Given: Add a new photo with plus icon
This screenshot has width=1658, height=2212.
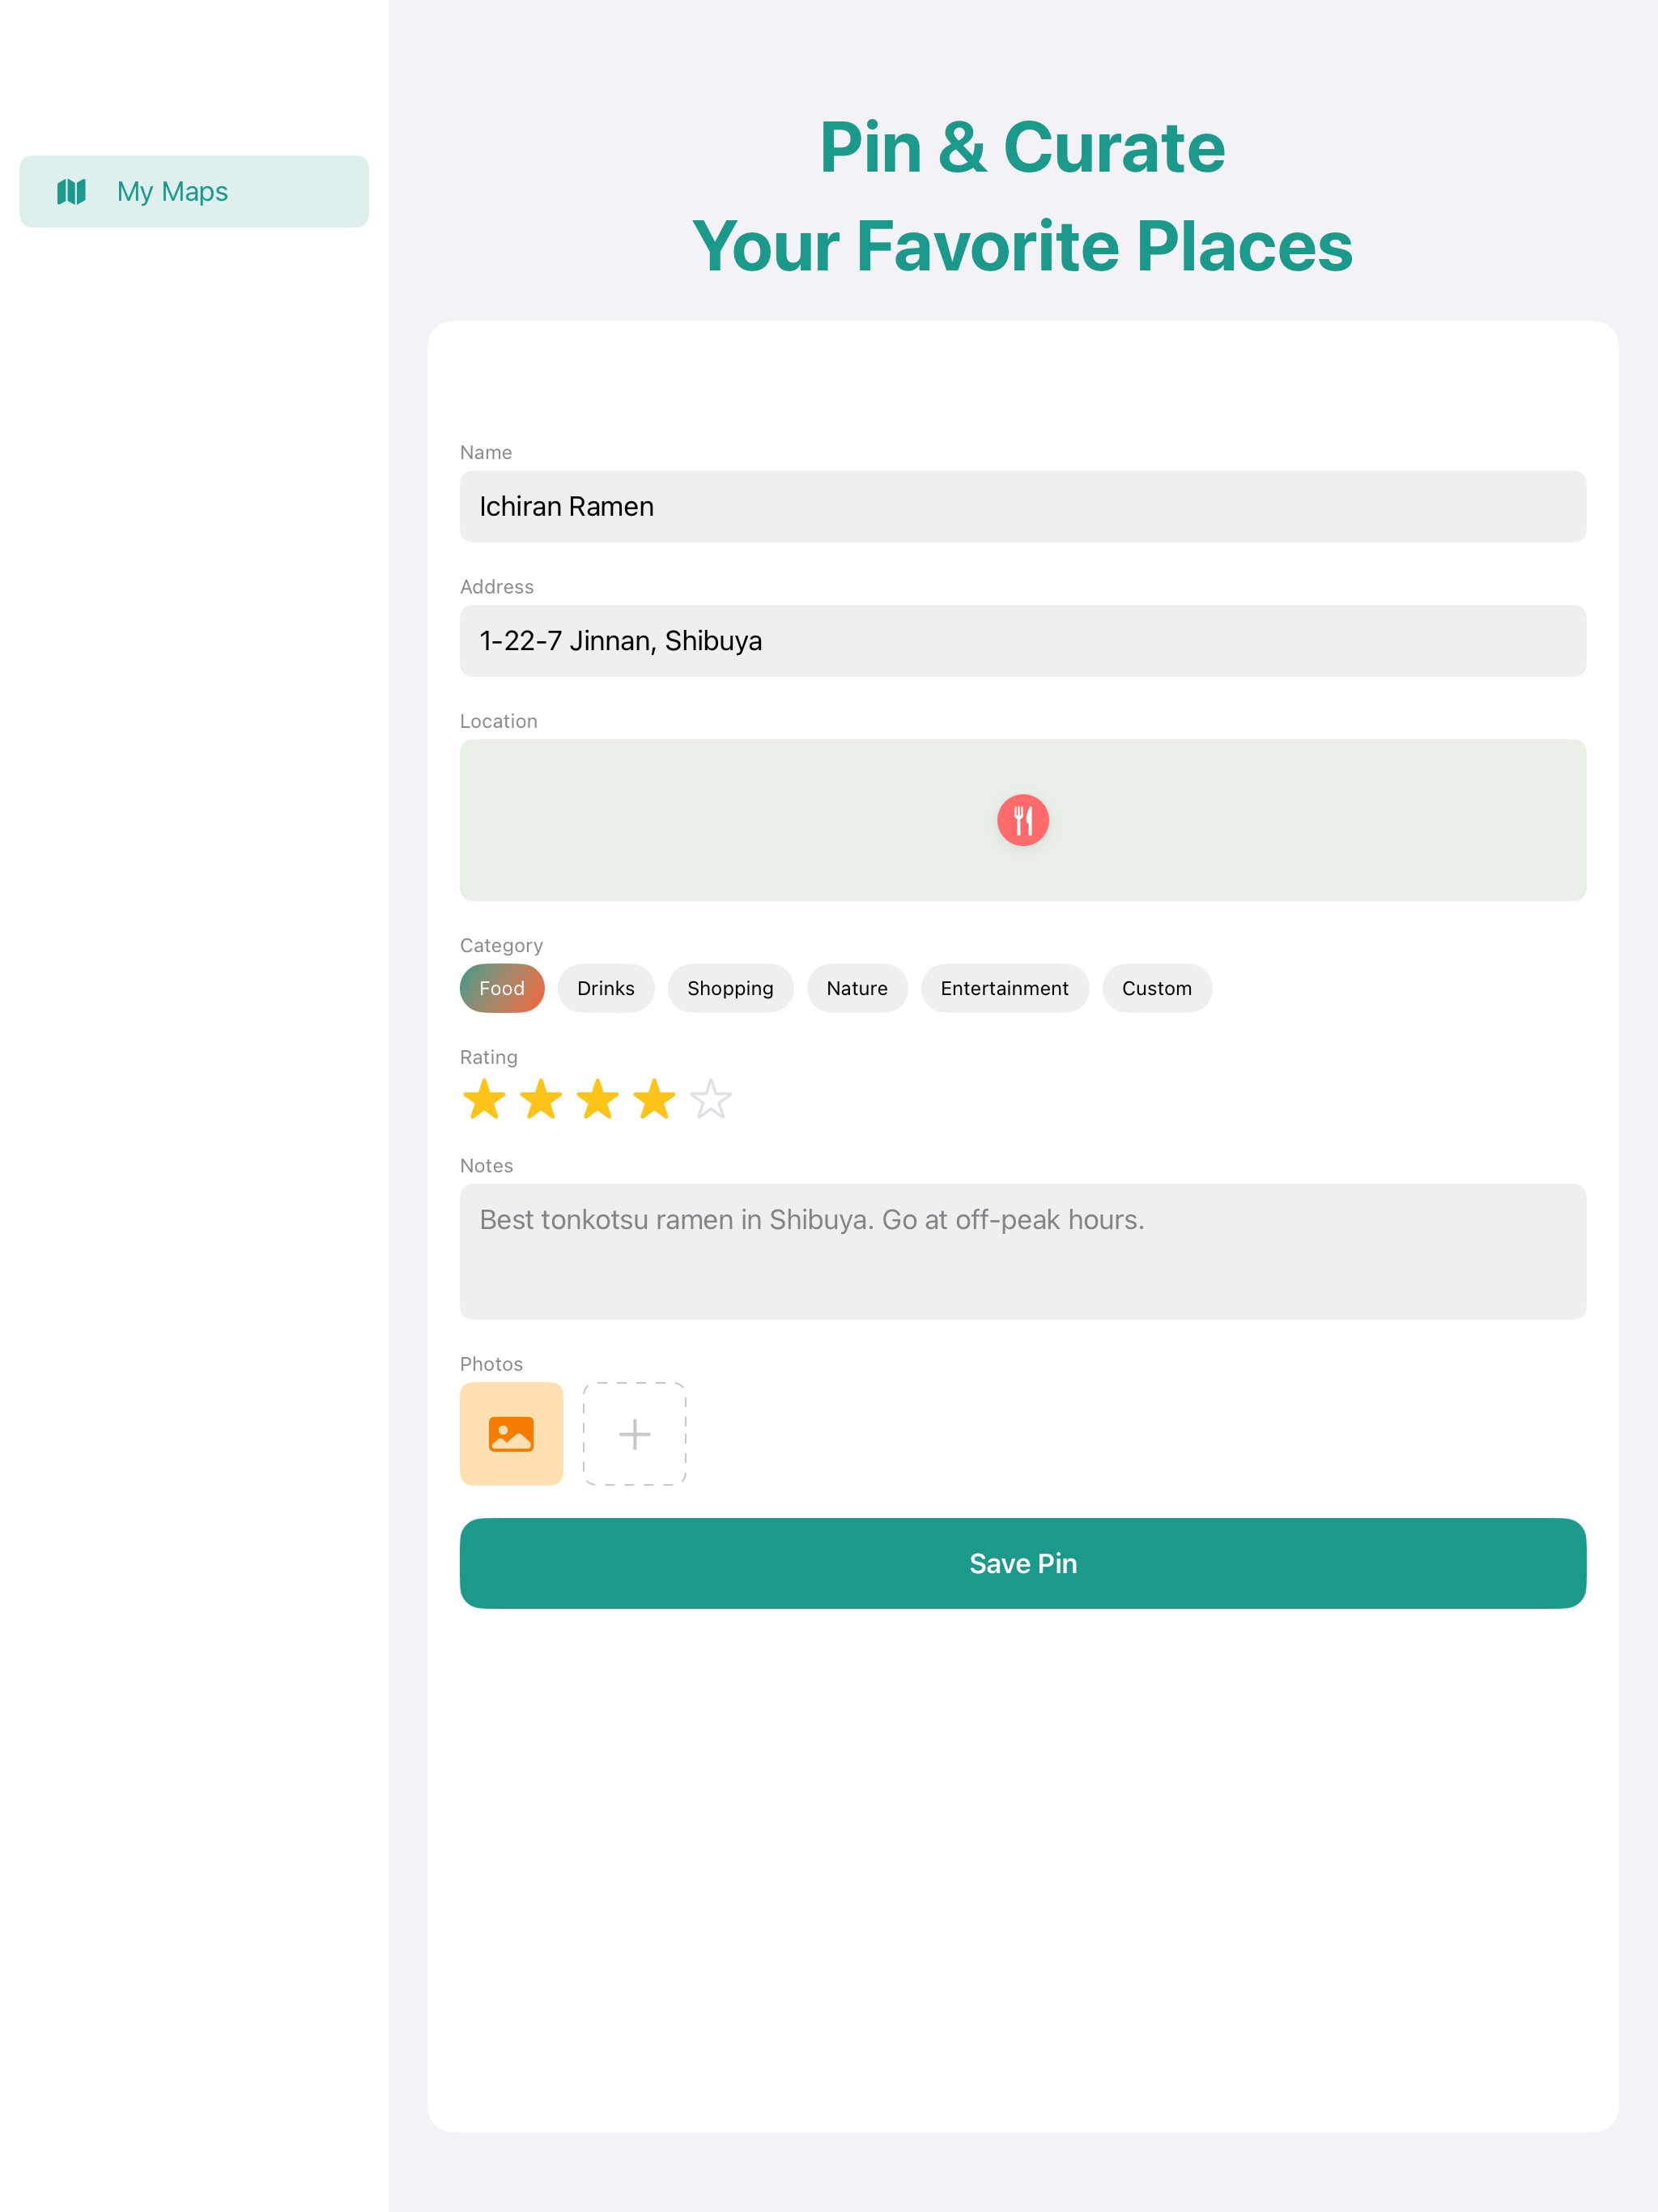Looking at the screenshot, I should tap(634, 1434).
